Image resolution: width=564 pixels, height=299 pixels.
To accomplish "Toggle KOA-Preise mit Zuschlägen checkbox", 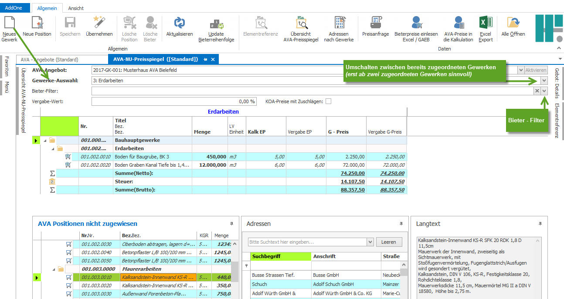I will (x=328, y=101).
